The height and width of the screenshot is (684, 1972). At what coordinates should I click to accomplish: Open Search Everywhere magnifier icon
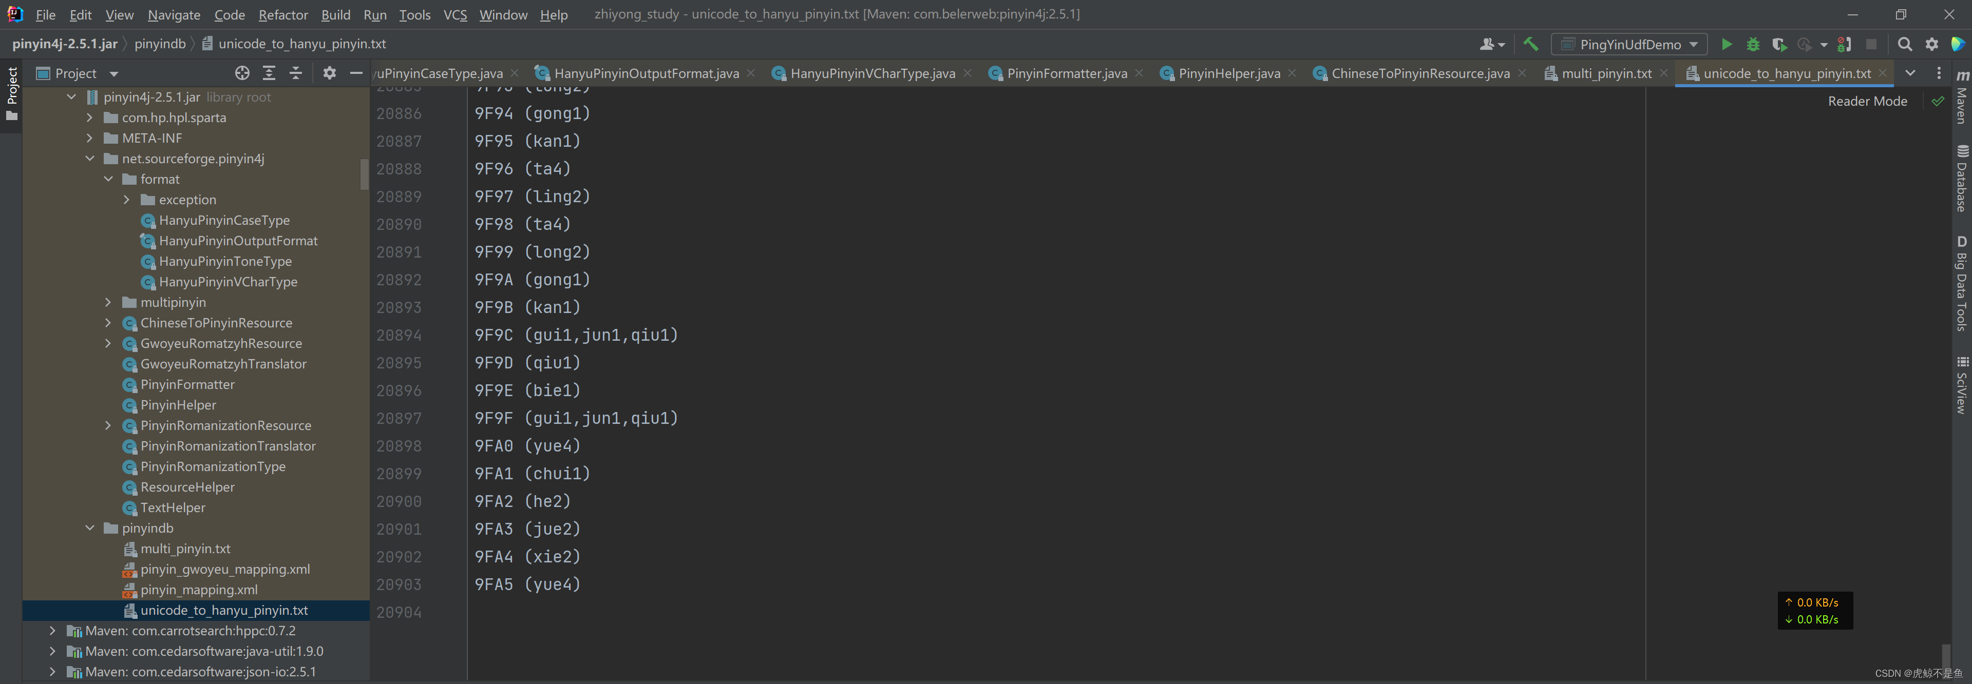coord(1905,44)
